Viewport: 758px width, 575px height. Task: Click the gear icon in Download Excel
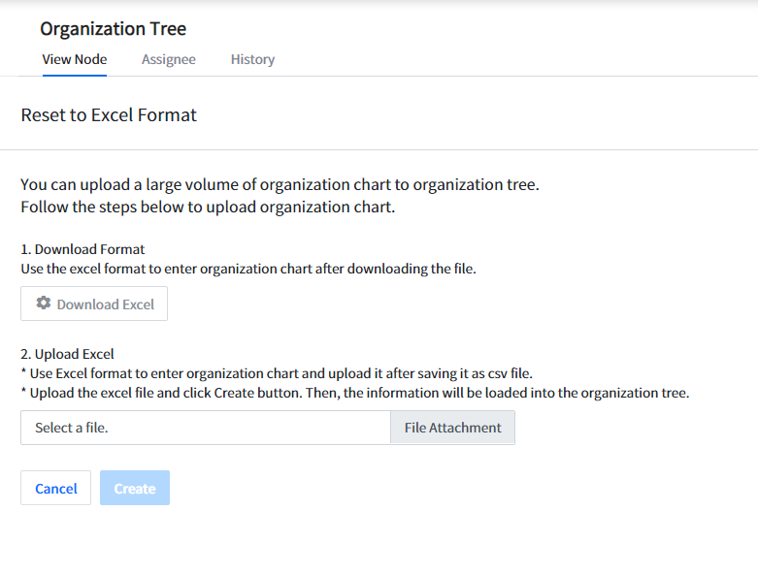pos(44,303)
